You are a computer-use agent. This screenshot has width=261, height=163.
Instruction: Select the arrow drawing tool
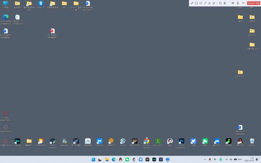tap(205, 3)
